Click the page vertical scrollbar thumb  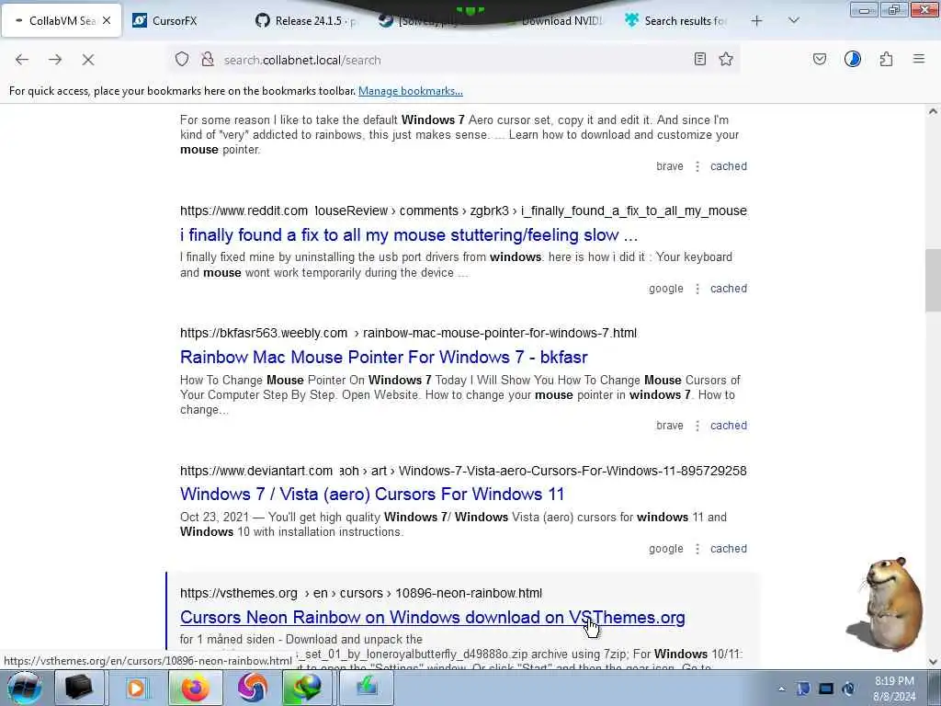933,279
